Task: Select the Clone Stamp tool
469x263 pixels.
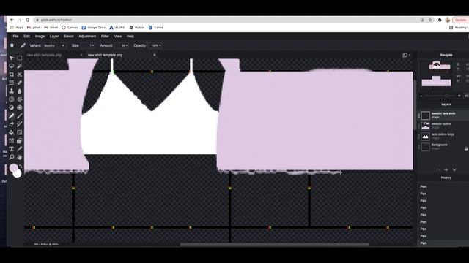Action: (x=12, y=91)
